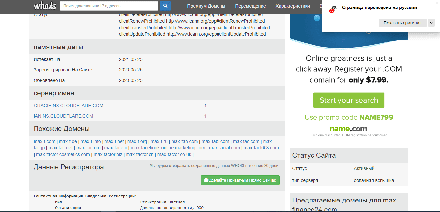
Task: Open the Перемещение menu item
Action: click(x=250, y=6)
